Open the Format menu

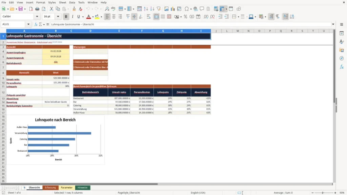click(41, 2)
